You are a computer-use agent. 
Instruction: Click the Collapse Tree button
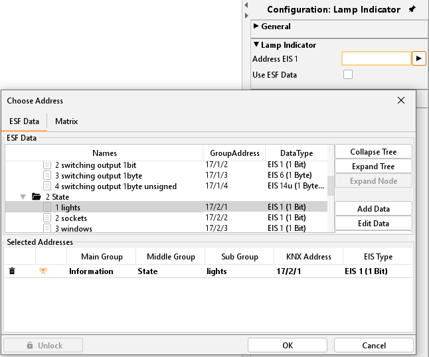(373, 152)
